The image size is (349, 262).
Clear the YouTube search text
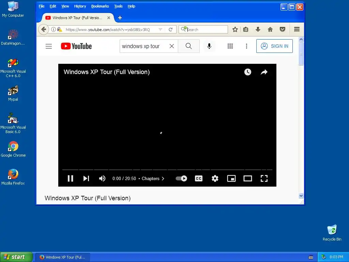click(x=172, y=46)
